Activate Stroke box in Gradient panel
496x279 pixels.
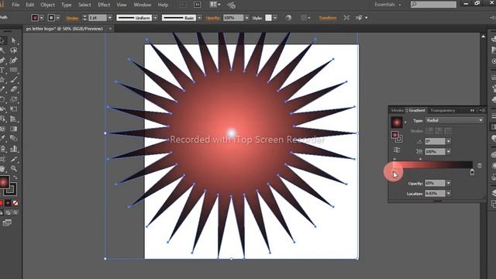(399, 139)
